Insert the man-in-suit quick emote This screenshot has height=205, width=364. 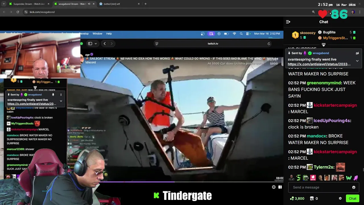click(291, 178)
